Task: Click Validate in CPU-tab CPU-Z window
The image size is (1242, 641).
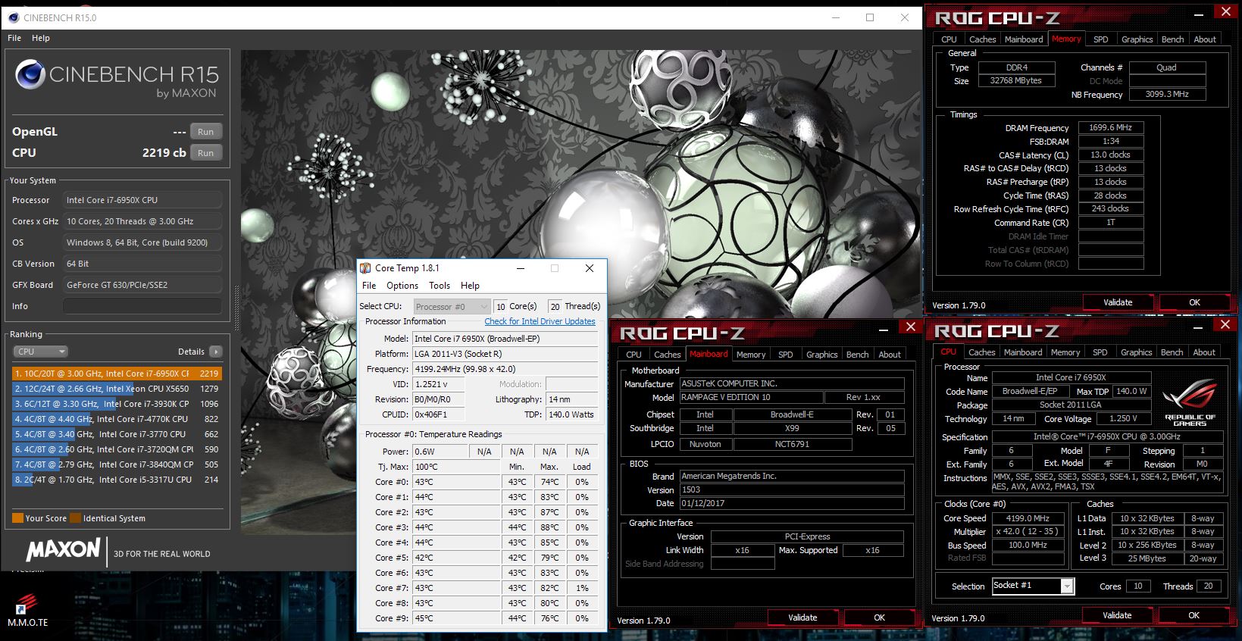Action: point(1117,615)
